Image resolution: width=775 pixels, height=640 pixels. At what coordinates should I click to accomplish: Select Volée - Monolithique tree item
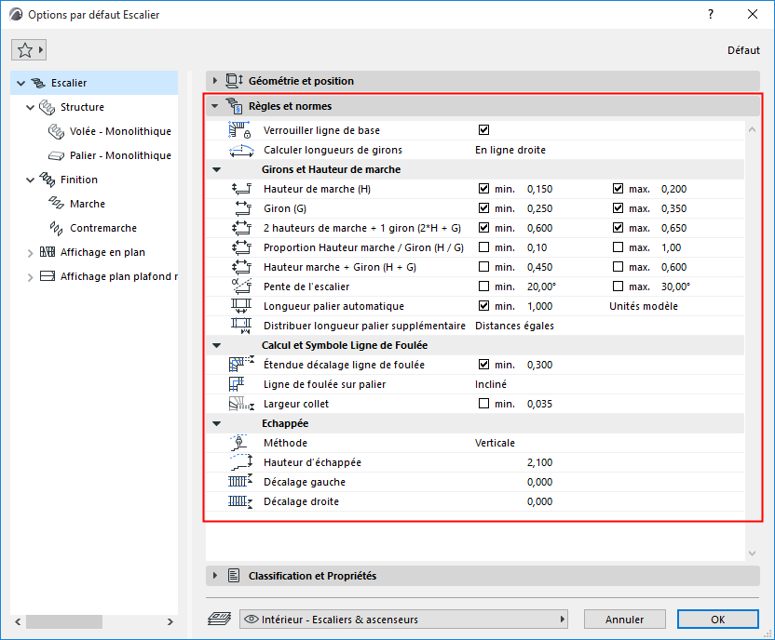tap(120, 131)
